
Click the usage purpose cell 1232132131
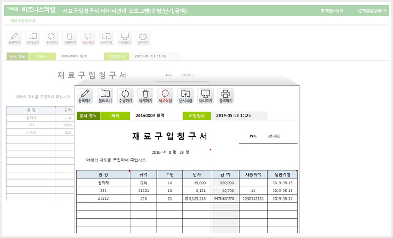[x=253, y=198]
